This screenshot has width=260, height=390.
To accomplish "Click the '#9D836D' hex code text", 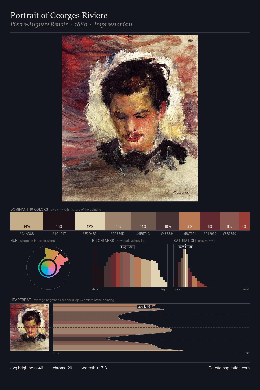I will tap(118, 233).
